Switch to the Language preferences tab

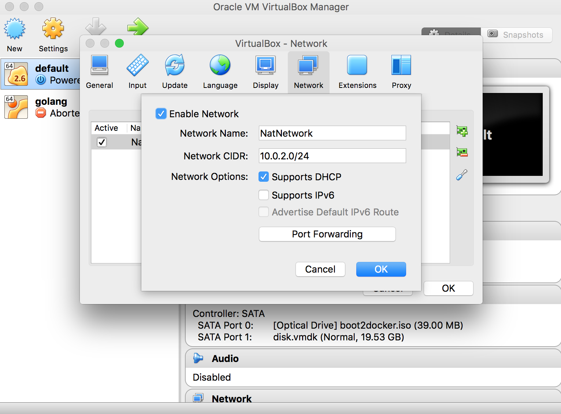(x=220, y=72)
